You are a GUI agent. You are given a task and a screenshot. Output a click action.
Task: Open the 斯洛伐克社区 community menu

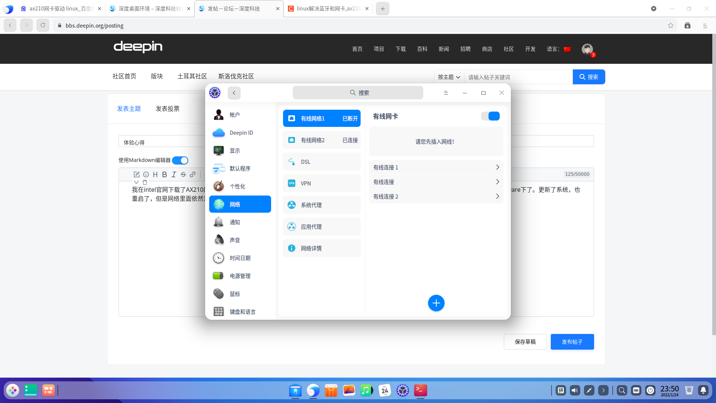[236, 76]
